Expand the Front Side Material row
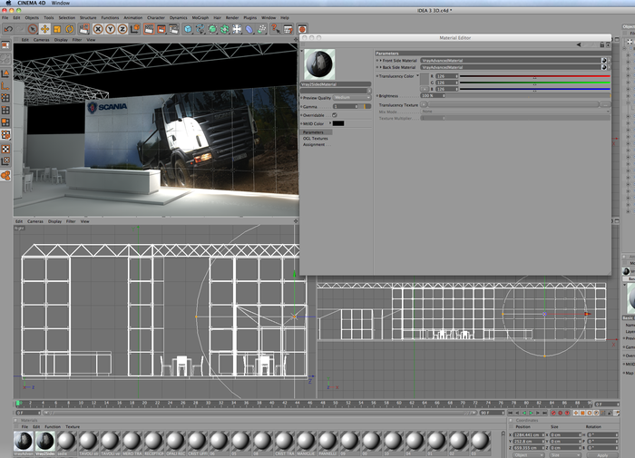This screenshot has width=635, height=458. pos(381,61)
